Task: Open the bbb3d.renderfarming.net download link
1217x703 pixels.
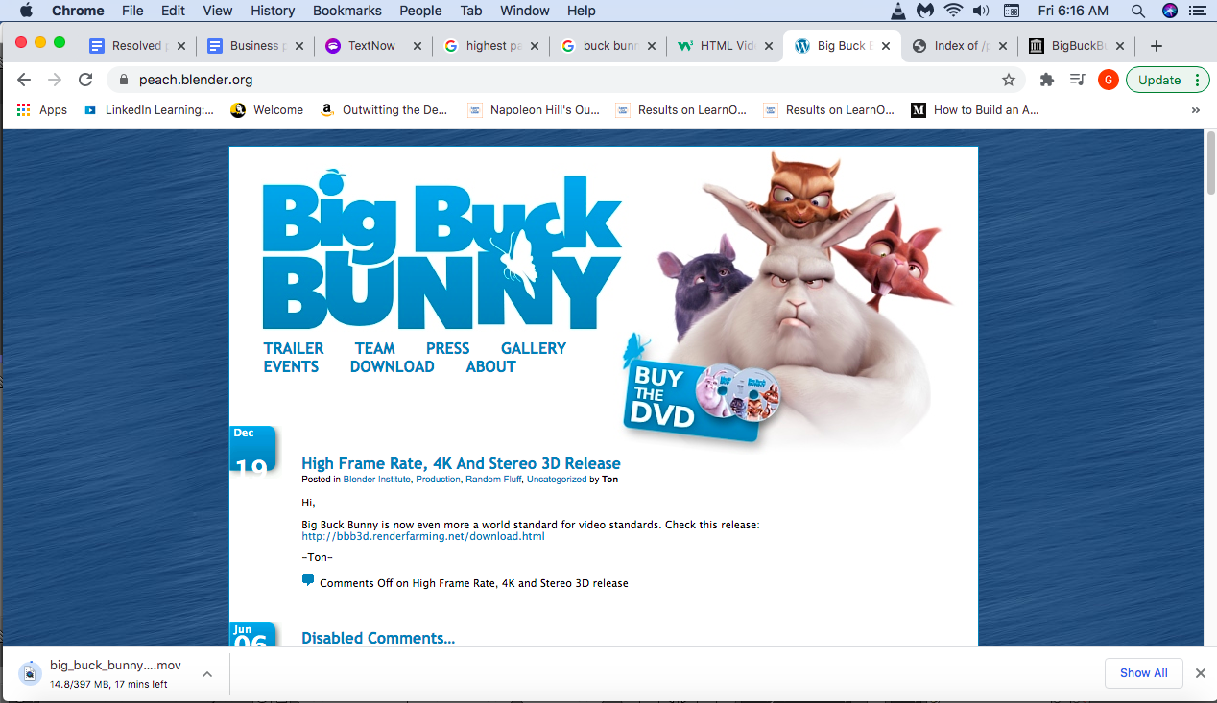Action: 423,536
